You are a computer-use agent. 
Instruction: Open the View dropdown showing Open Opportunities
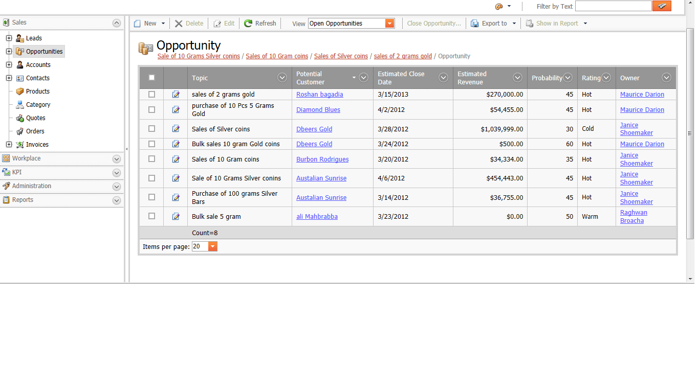point(390,24)
